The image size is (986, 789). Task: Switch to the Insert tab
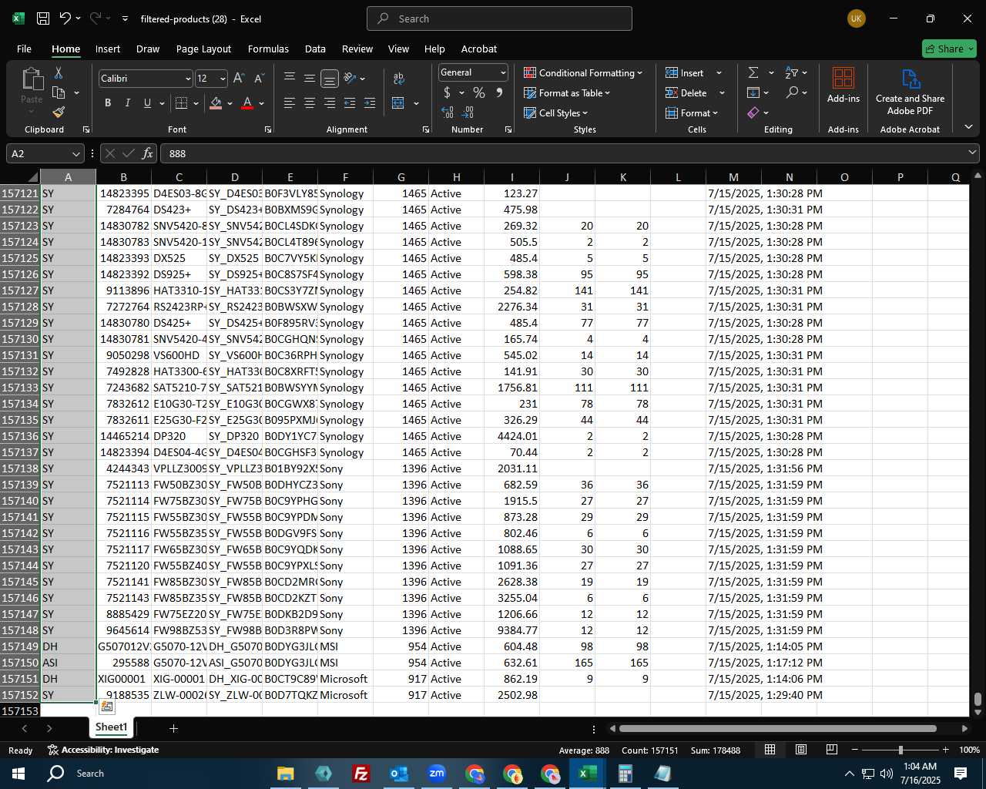(108, 49)
